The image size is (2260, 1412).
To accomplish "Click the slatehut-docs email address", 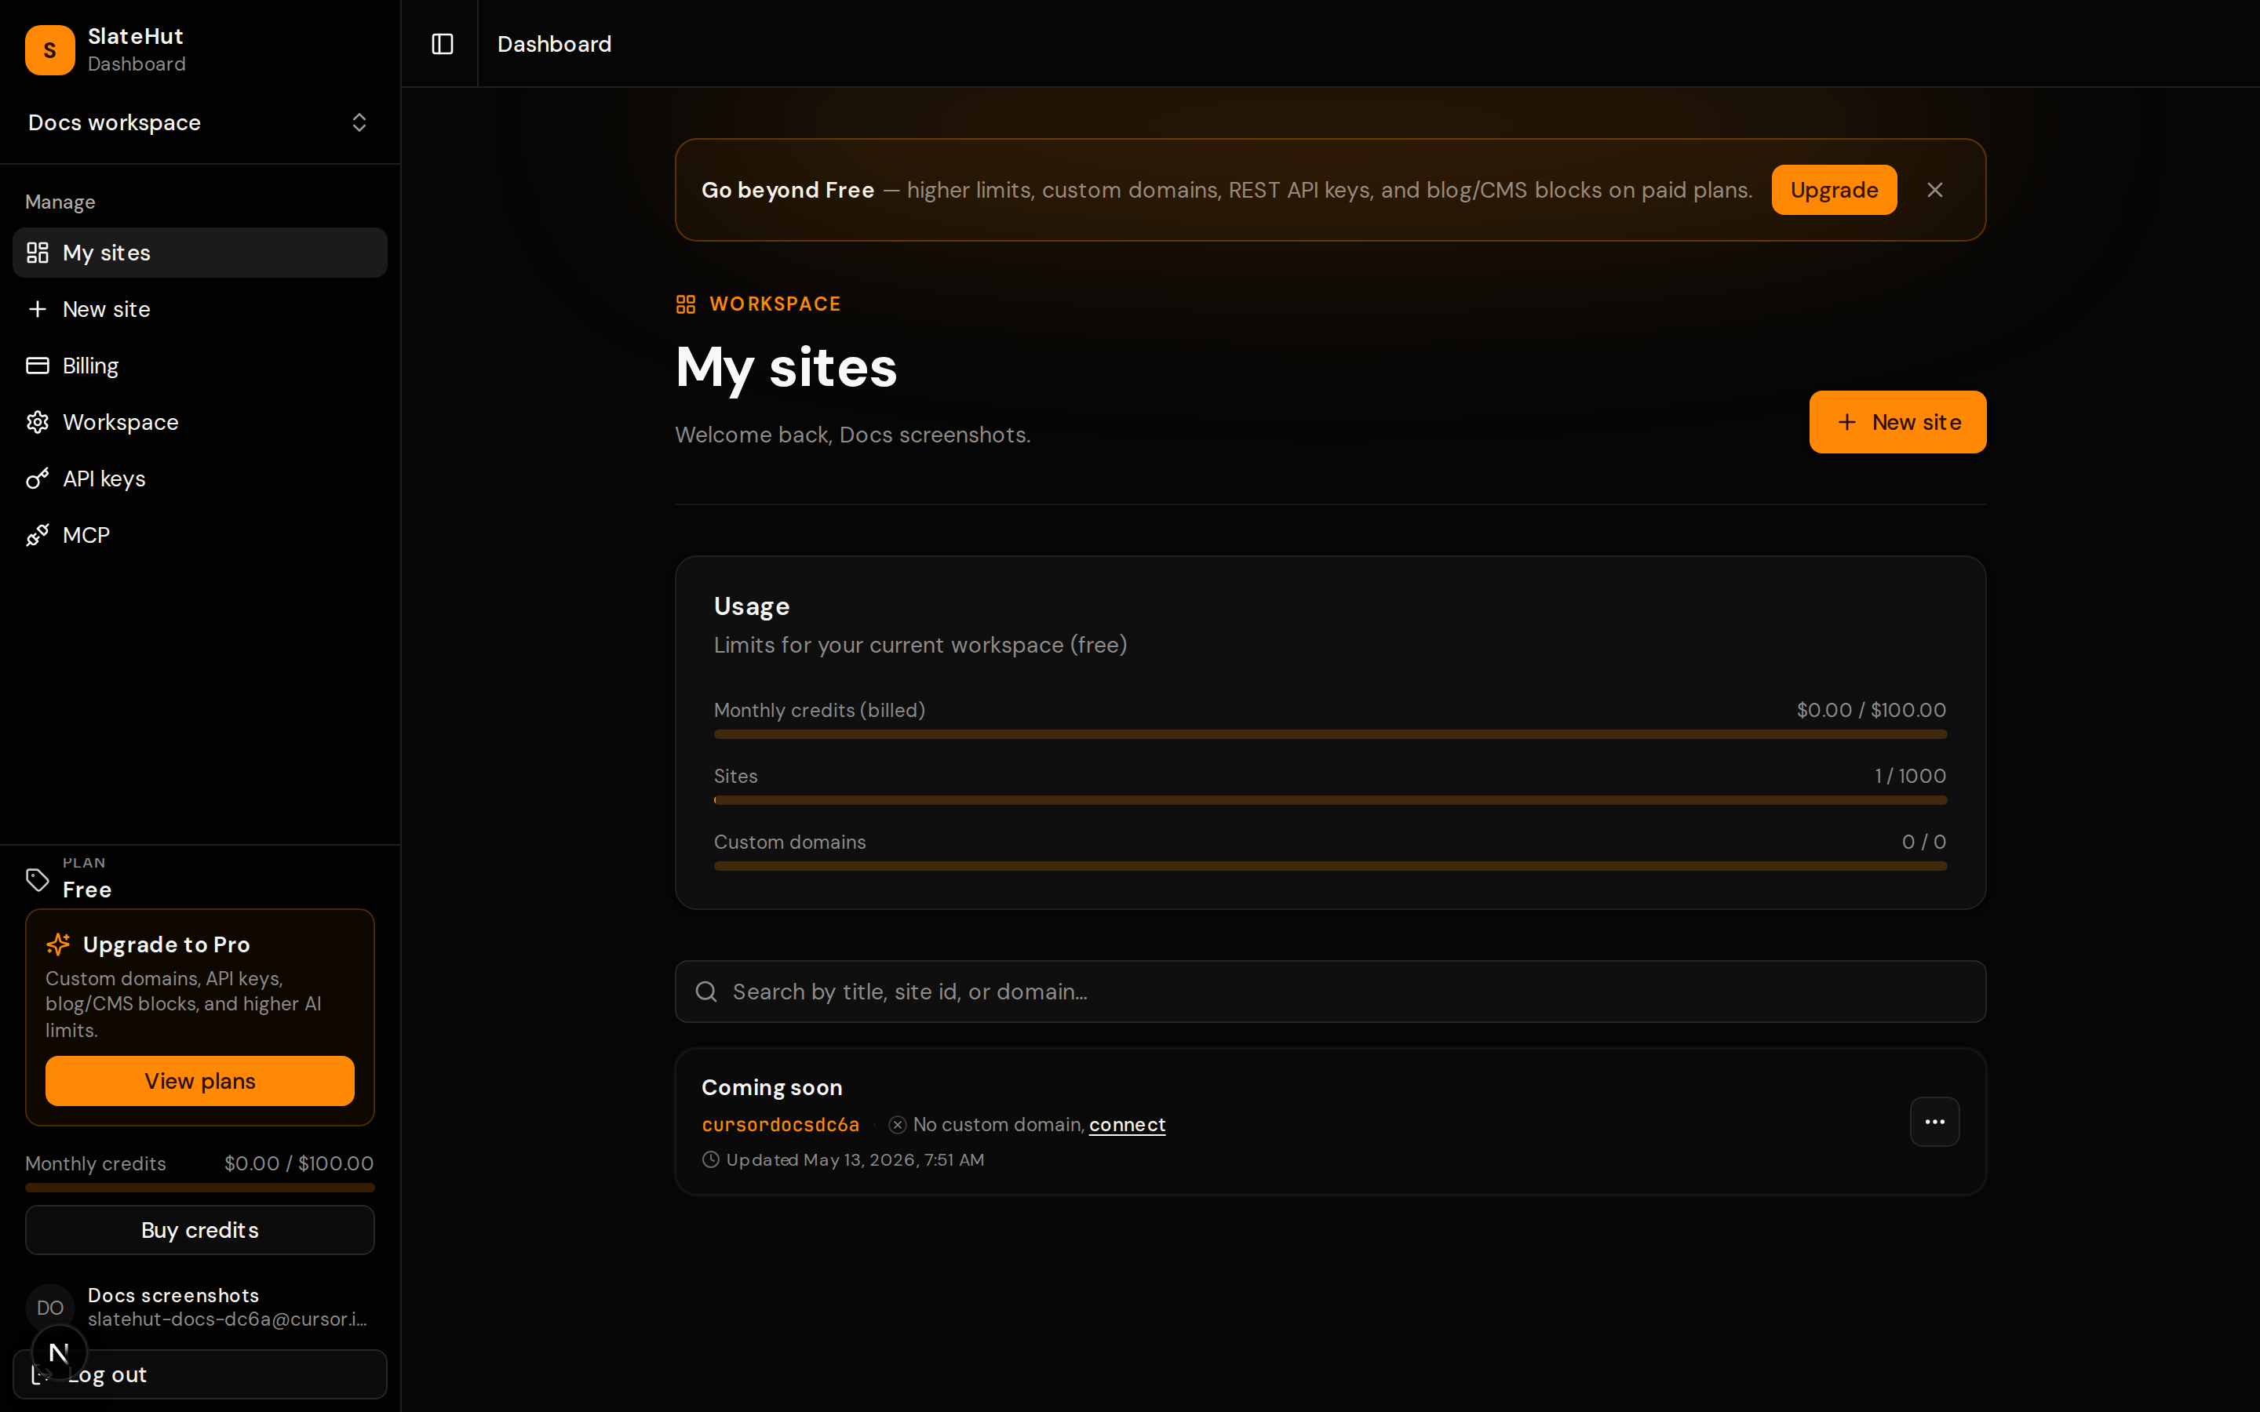I will [x=227, y=1319].
